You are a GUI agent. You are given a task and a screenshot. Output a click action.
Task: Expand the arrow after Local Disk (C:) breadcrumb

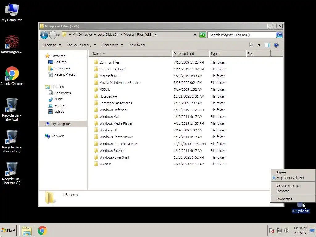(121, 35)
